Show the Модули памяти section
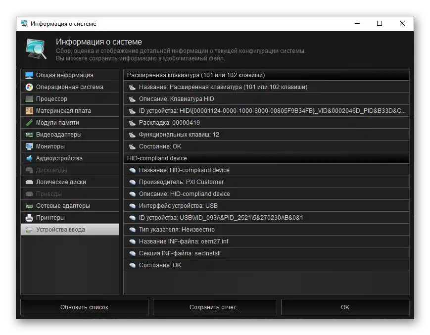 pyautogui.click(x=70, y=123)
